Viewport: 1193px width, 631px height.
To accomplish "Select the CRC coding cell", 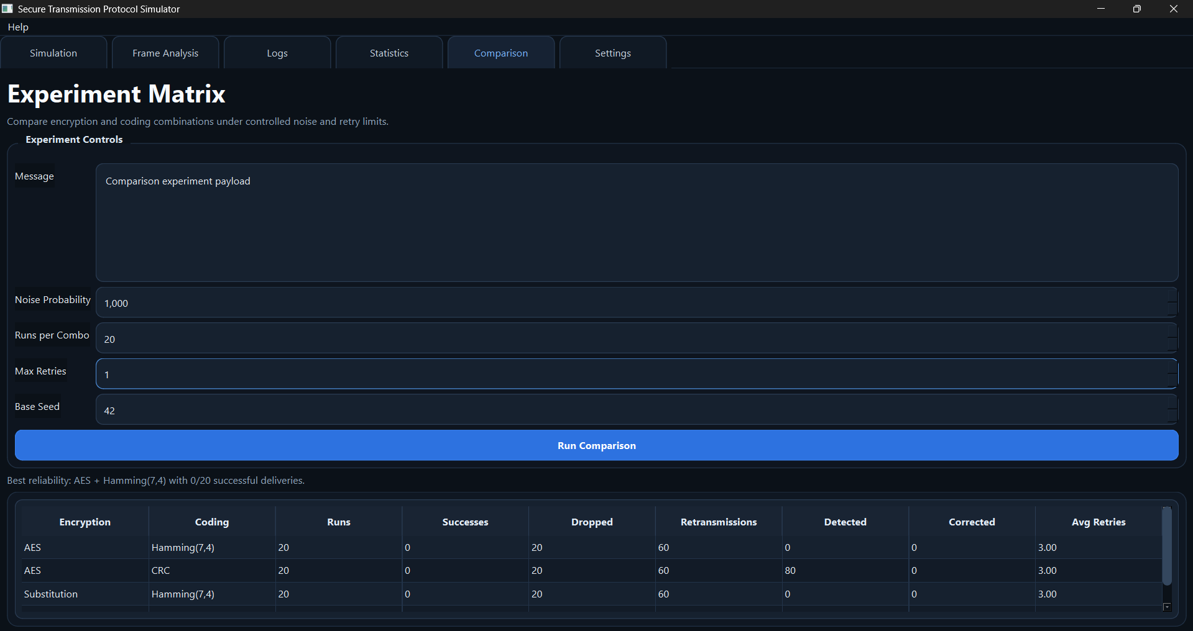I will pyautogui.click(x=212, y=570).
